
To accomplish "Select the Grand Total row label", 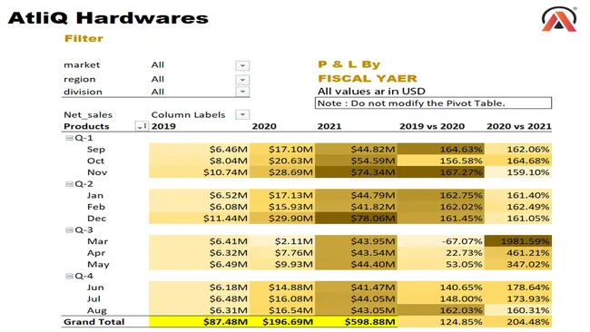I will (93, 322).
